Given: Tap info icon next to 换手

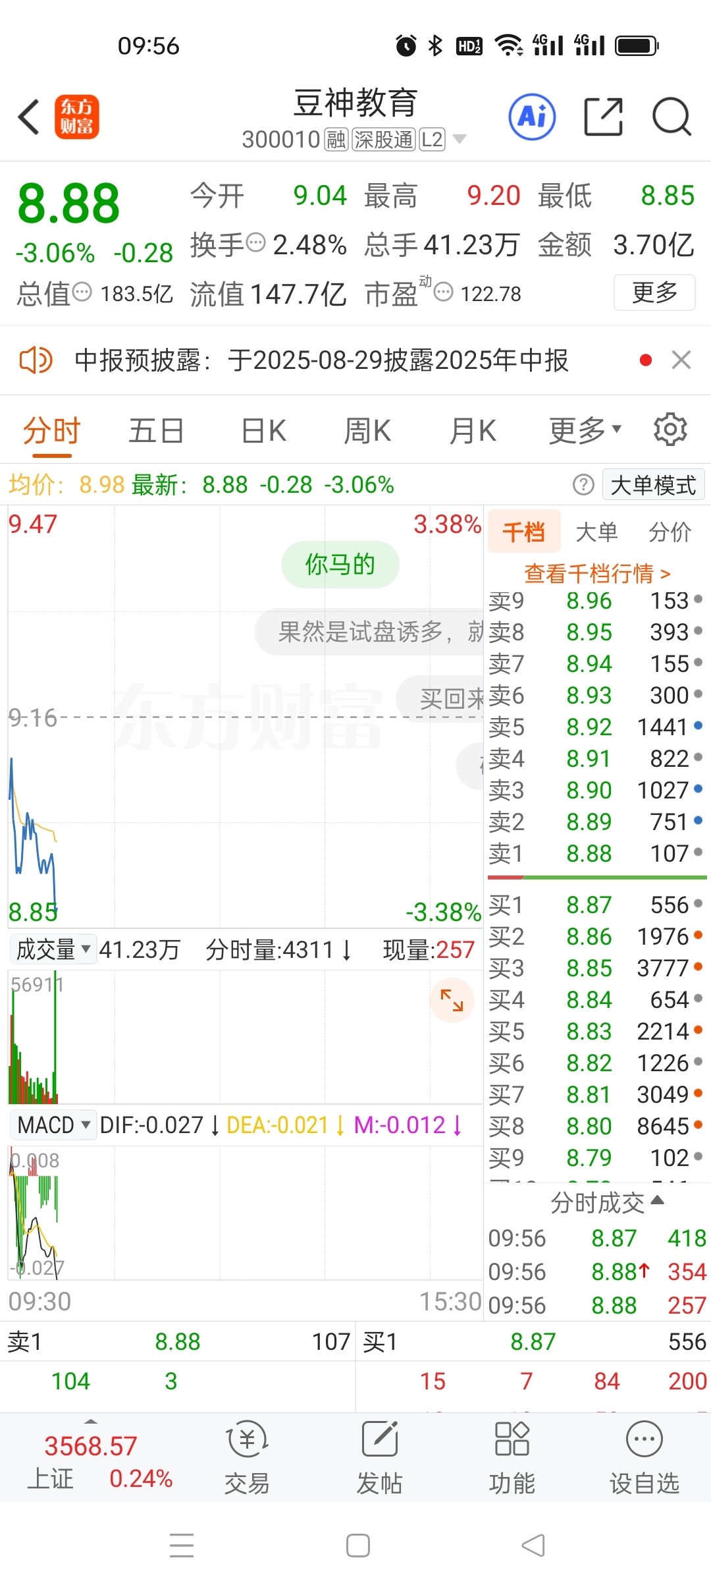Looking at the screenshot, I should pos(255,242).
